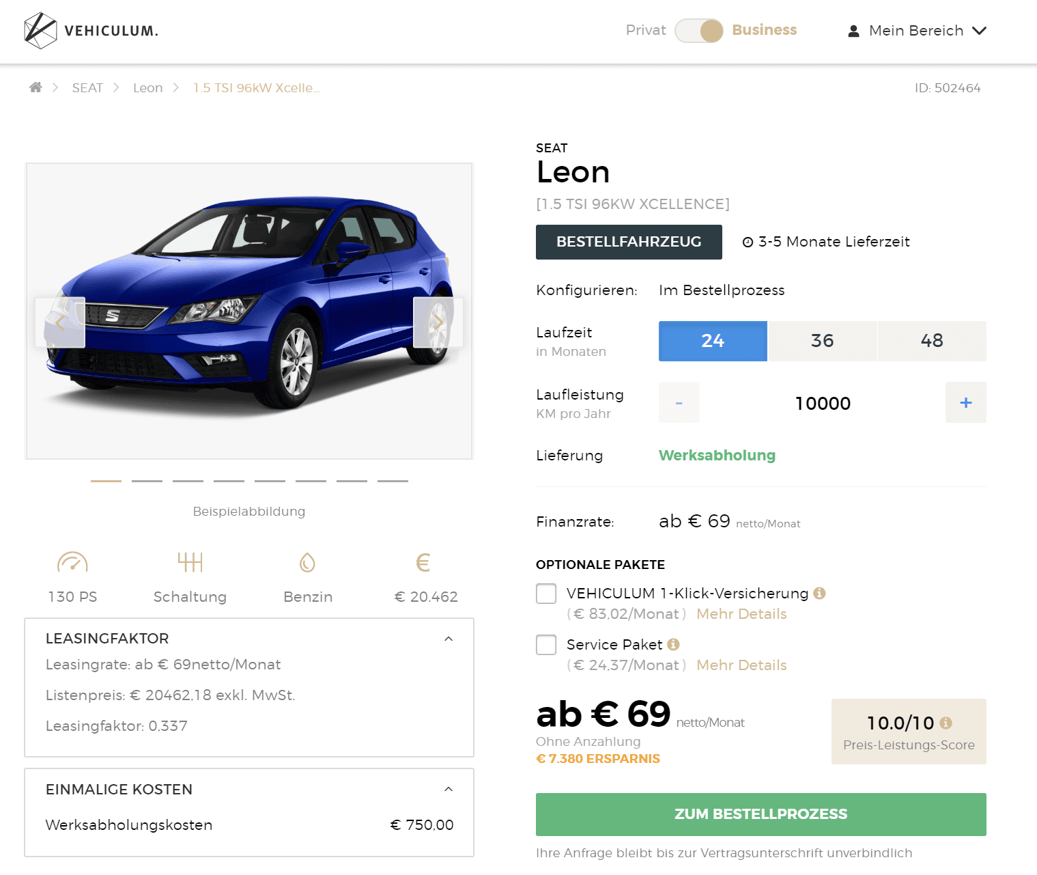
Task: Select 48 months Laufzeit
Action: point(932,341)
